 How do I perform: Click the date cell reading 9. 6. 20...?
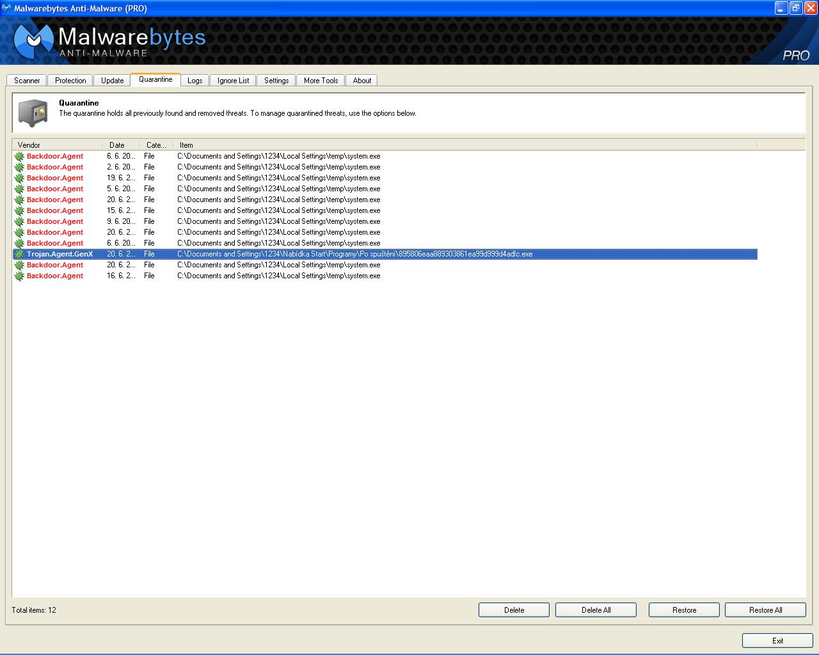tap(121, 221)
